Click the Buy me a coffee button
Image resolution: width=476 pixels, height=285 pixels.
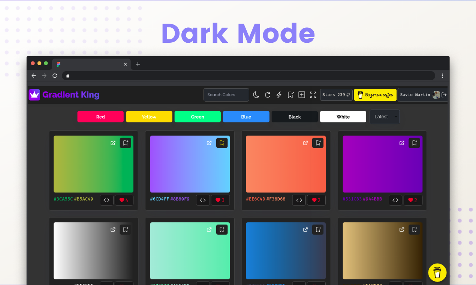click(x=375, y=95)
